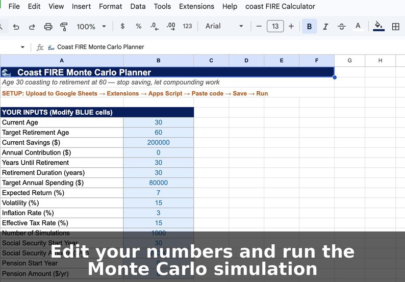The image size is (405, 282).
Task: Select column A header
Action: (x=62, y=60)
